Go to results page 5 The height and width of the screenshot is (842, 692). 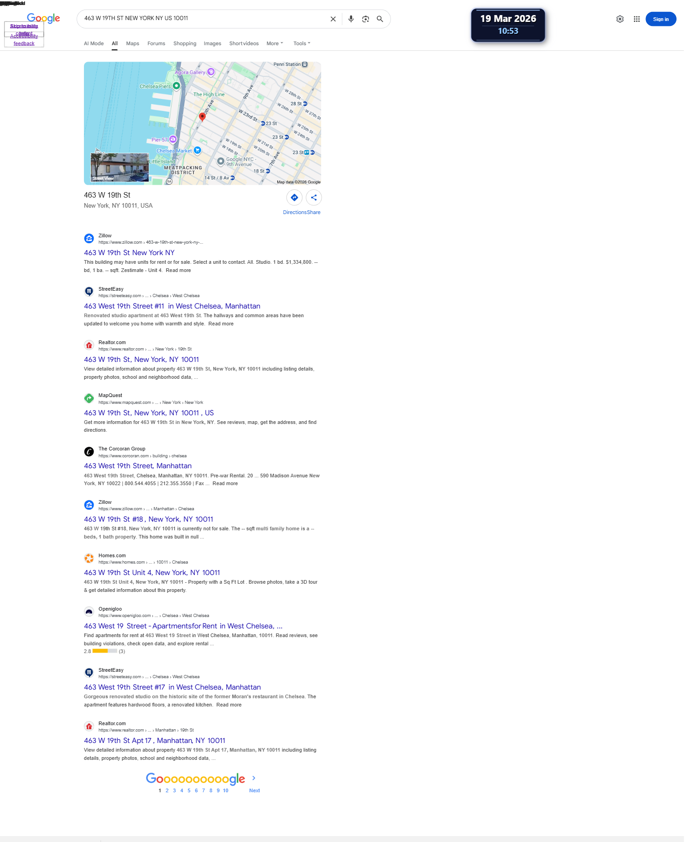click(x=189, y=790)
